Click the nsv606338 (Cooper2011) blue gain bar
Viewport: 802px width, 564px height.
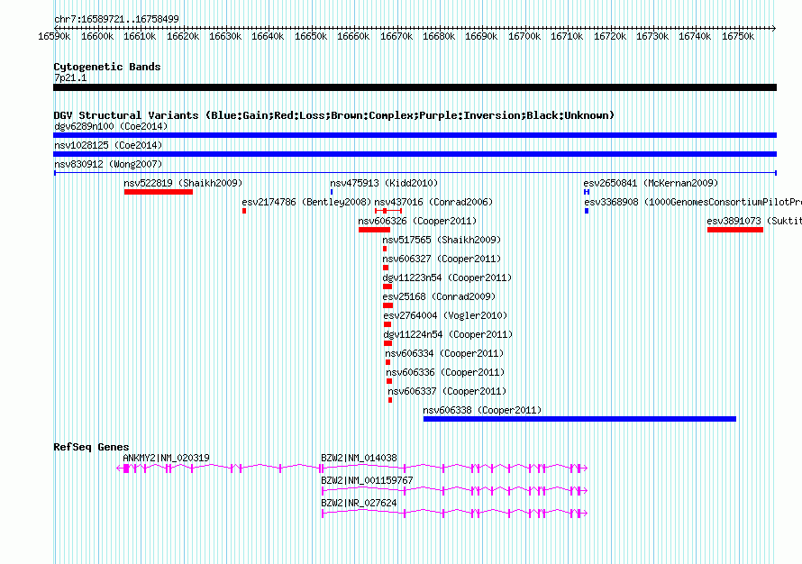coord(579,419)
